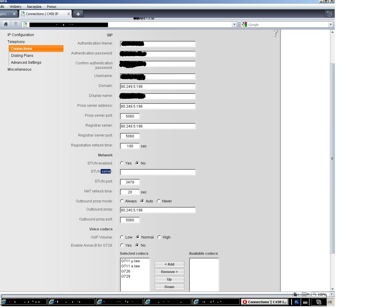Click the question mark help icon on the page
385x308 pixels.
pos(275,33)
